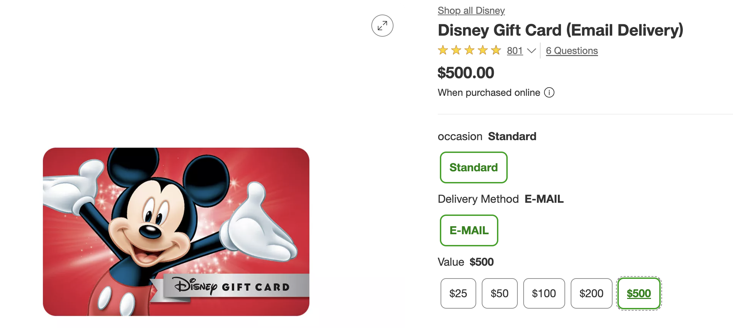Select the $50 gift card value
The image size is (733, 328).
tap(499, 293)
